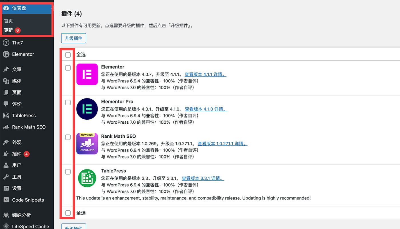Click the Rank Math SEO plugin title

tap(118, 136)
